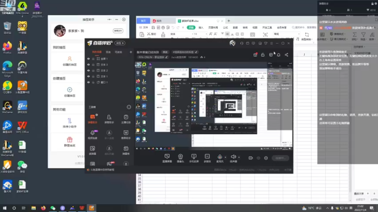Add 多媒体 multimedia source
The height and width of the screenshot is (212, 378).
tap(207, 158)
